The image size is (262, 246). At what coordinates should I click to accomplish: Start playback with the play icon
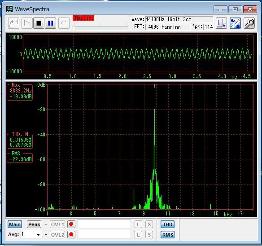click(x=27, y=23)
